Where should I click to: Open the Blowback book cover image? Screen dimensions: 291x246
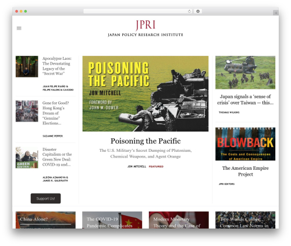(x=245, y=144)
